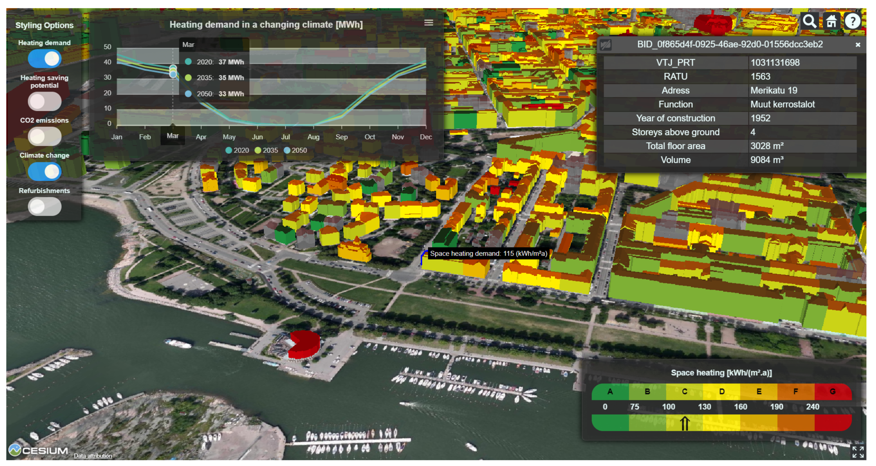The width and height of the screenshot is (876, 466).
Task: Click the red G class swatch
Action: pos(832,392)
